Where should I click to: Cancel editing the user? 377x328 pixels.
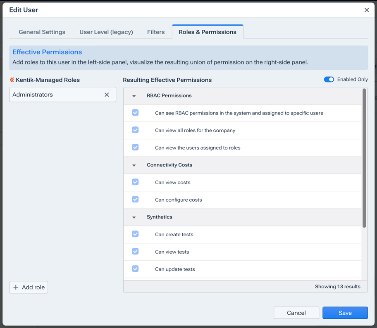point(296,313)
